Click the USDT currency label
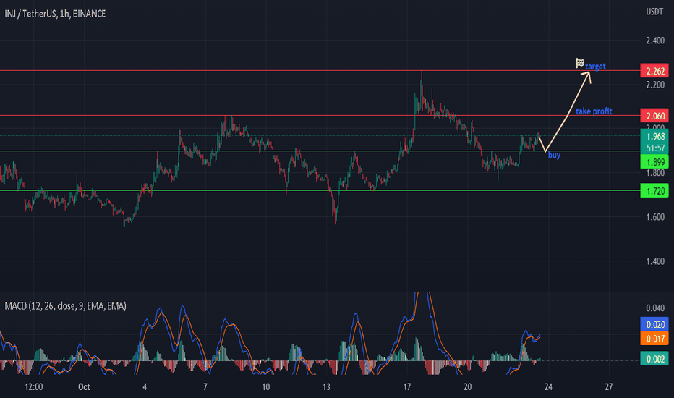 (x=654, y=12)
